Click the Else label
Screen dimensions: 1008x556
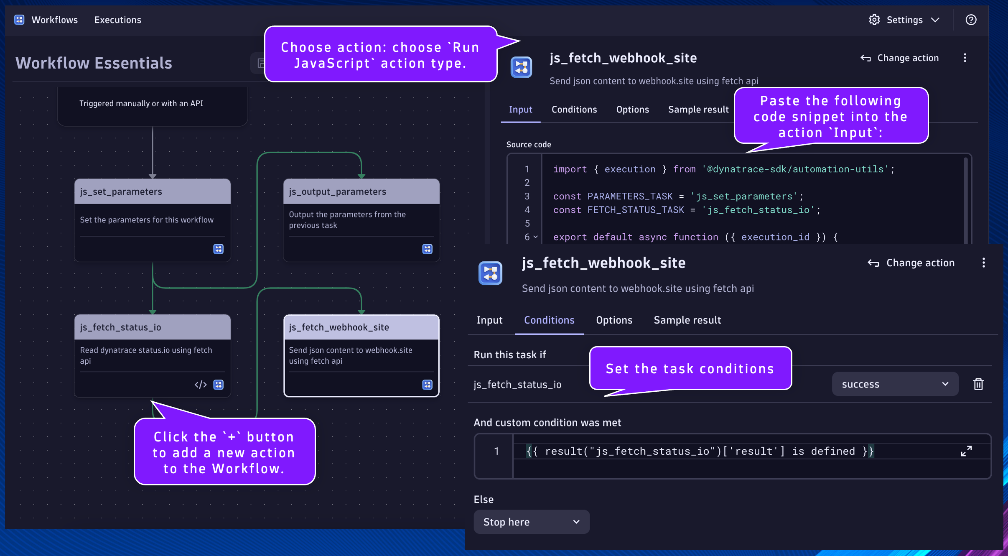[x=484, y=499]
